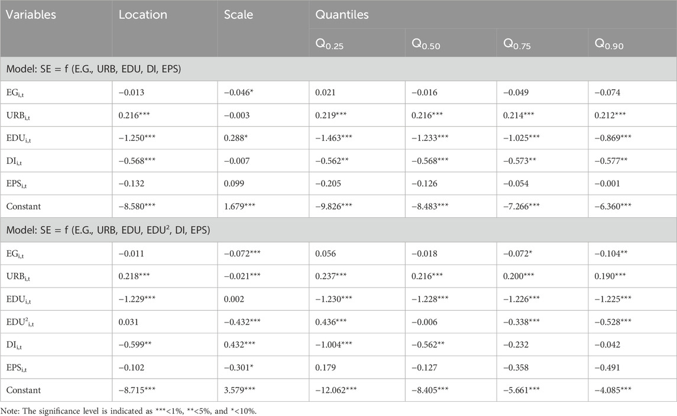
Task: Click the Constant scale value 3.579***
Action: click(x=239, y=390)
